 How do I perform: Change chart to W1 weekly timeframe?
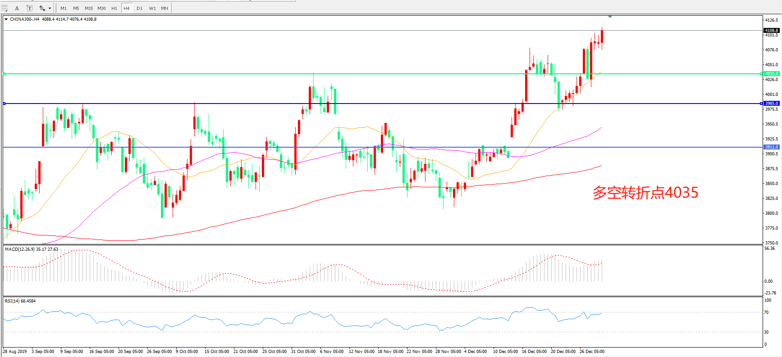pos(152,8)
